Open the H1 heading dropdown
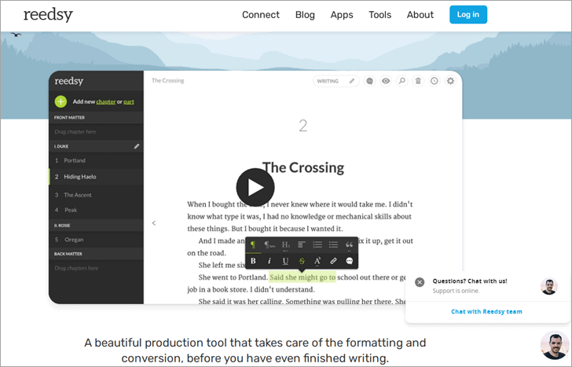The image size is (572, 367). [286, 244]
